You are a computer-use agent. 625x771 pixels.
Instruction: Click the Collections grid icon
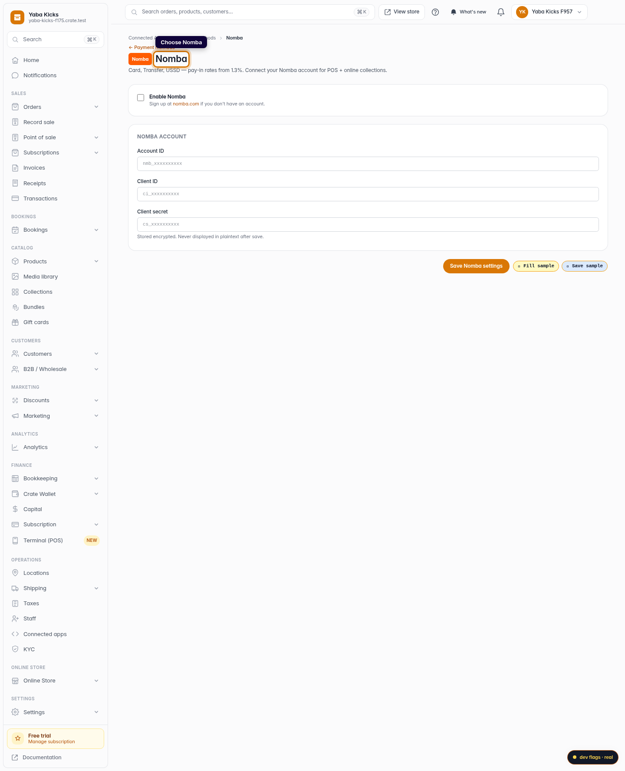(15, 292)
